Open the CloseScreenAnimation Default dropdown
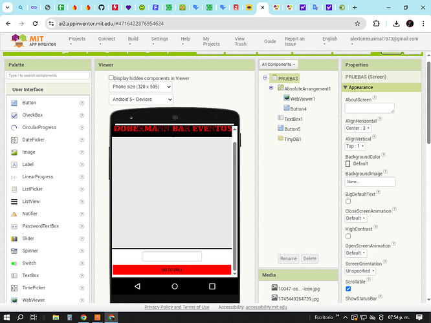Image resolution: width=431 pixels, height=323 pixels. (x=356, y=218)
